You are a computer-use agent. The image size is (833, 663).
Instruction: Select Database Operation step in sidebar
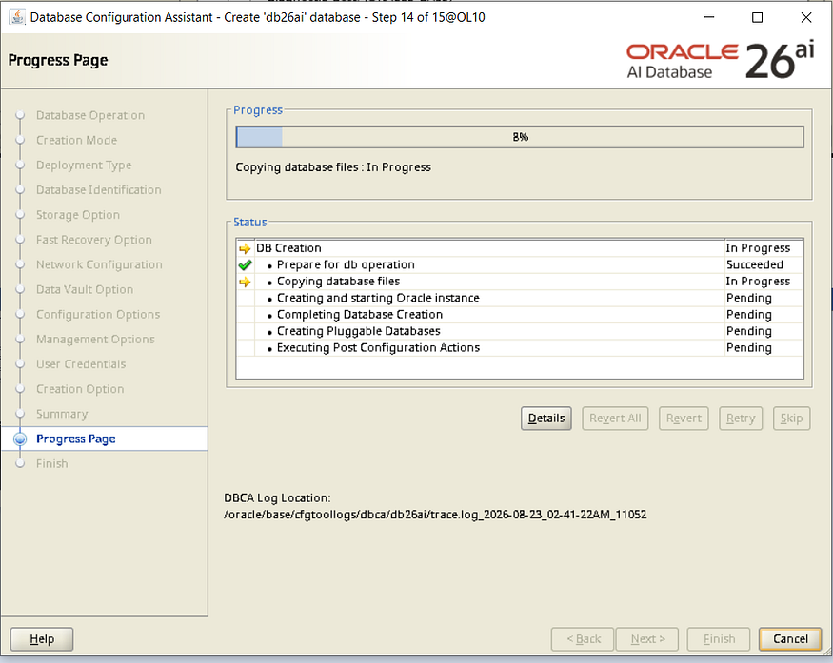click(x=90, y=115)
